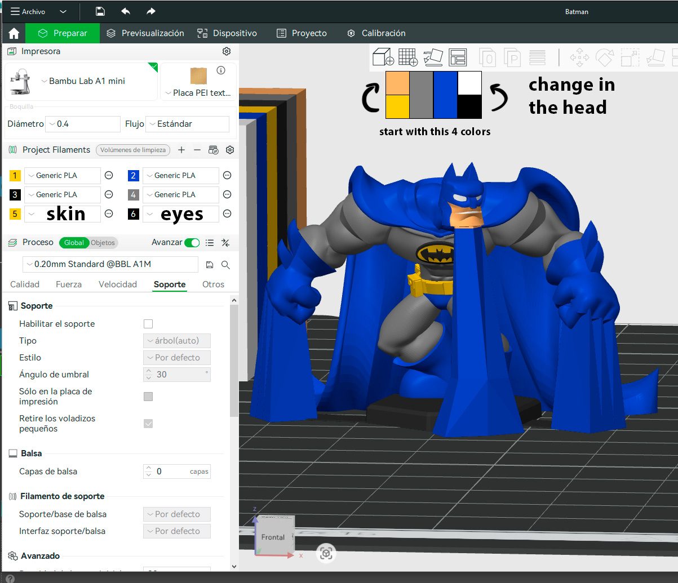Select the Rotate tool in viewport toolbar
The height and width of the screenshot is (583, 678).
(x=605, y=57)
